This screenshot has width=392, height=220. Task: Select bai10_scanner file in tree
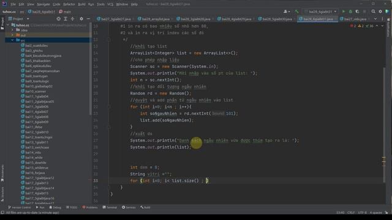36,91
